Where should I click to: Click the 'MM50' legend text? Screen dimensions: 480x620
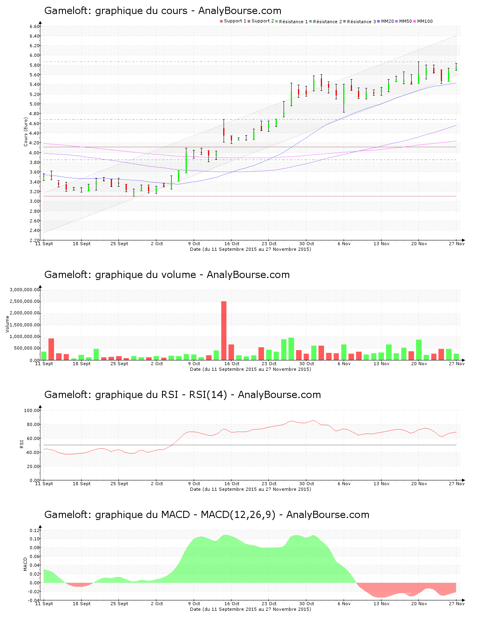pyautogui.click(x=406, y=21)
